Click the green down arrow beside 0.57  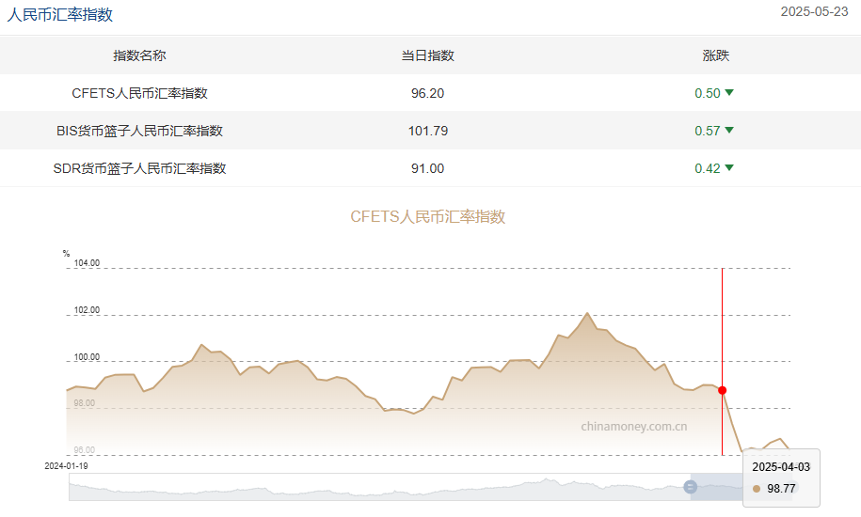(729, 130)
